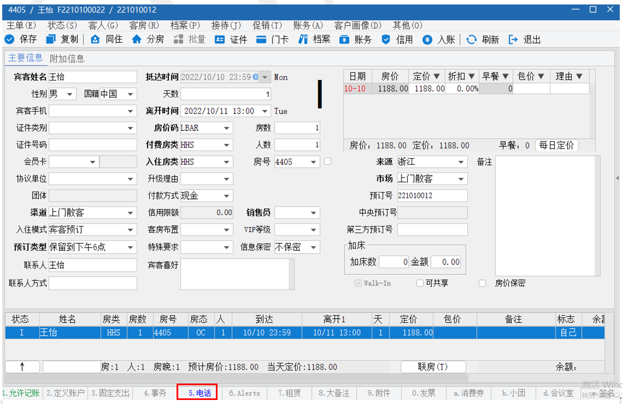Click the 分房 assign room icon
The image size is (622, 404).
click(x=137, y=39)
